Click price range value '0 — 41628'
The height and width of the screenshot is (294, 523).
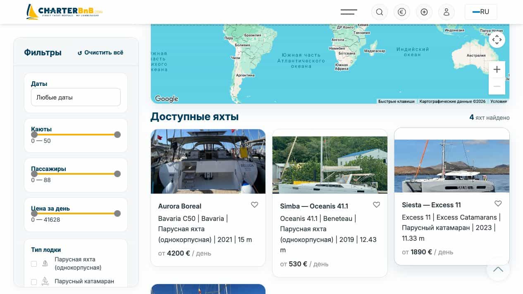(45, 220)
